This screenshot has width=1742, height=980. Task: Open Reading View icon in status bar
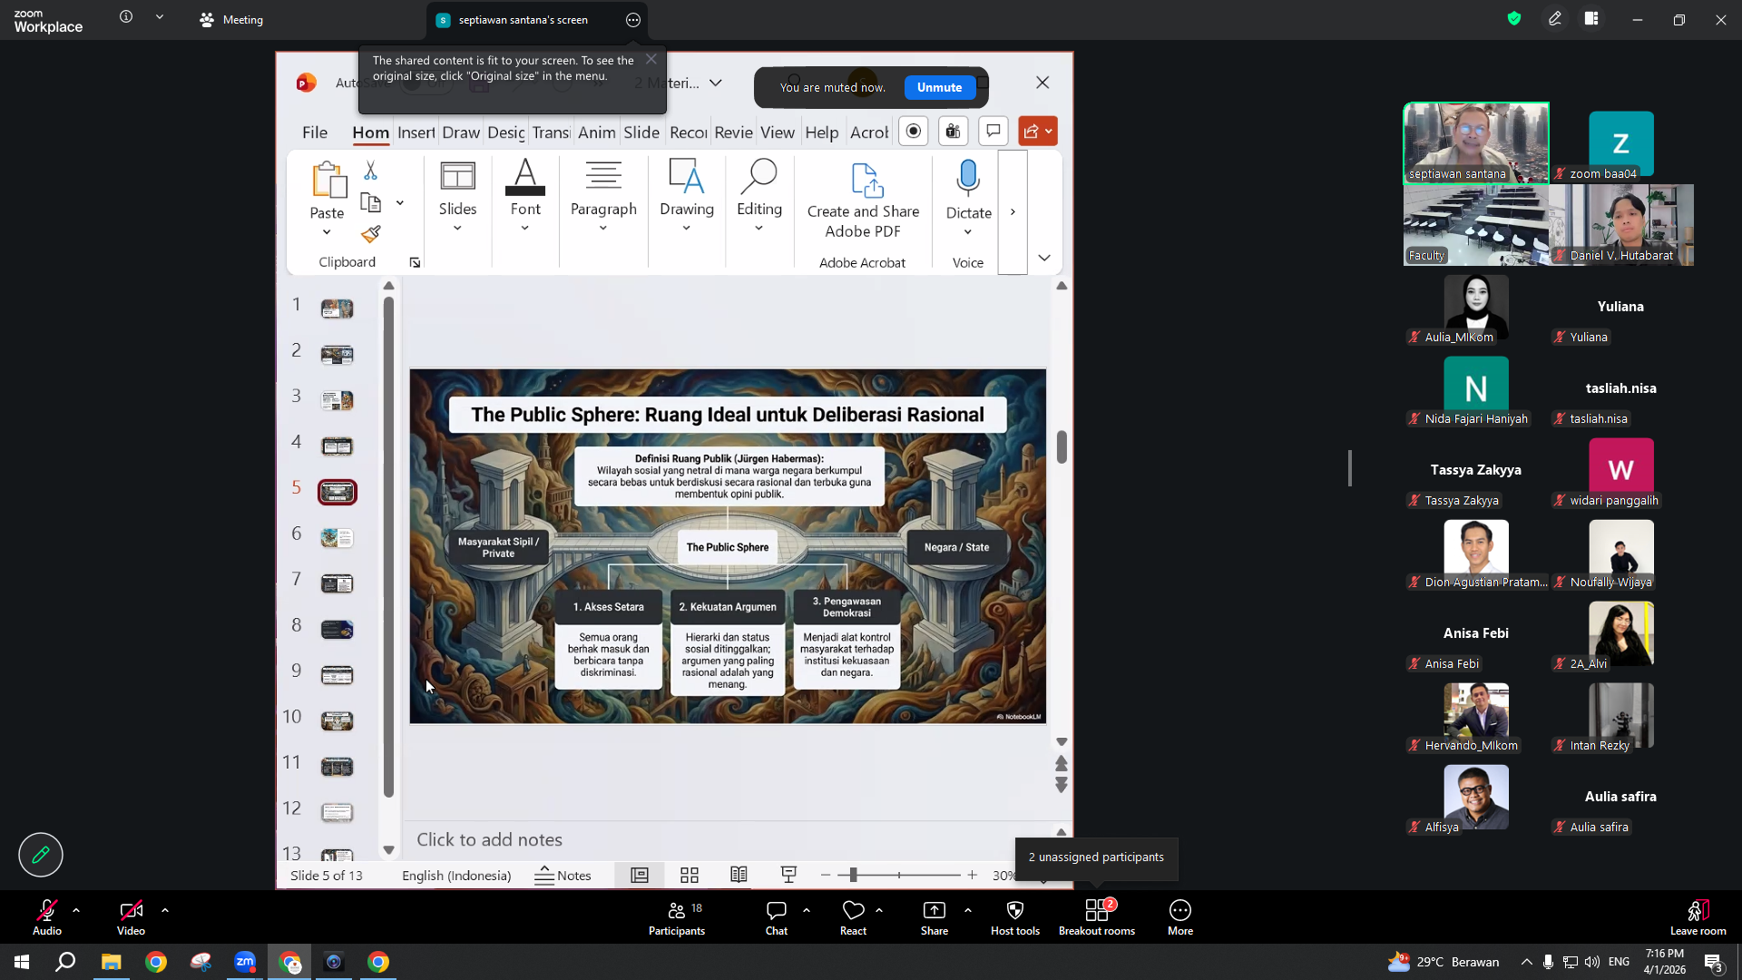coord(739,876)
